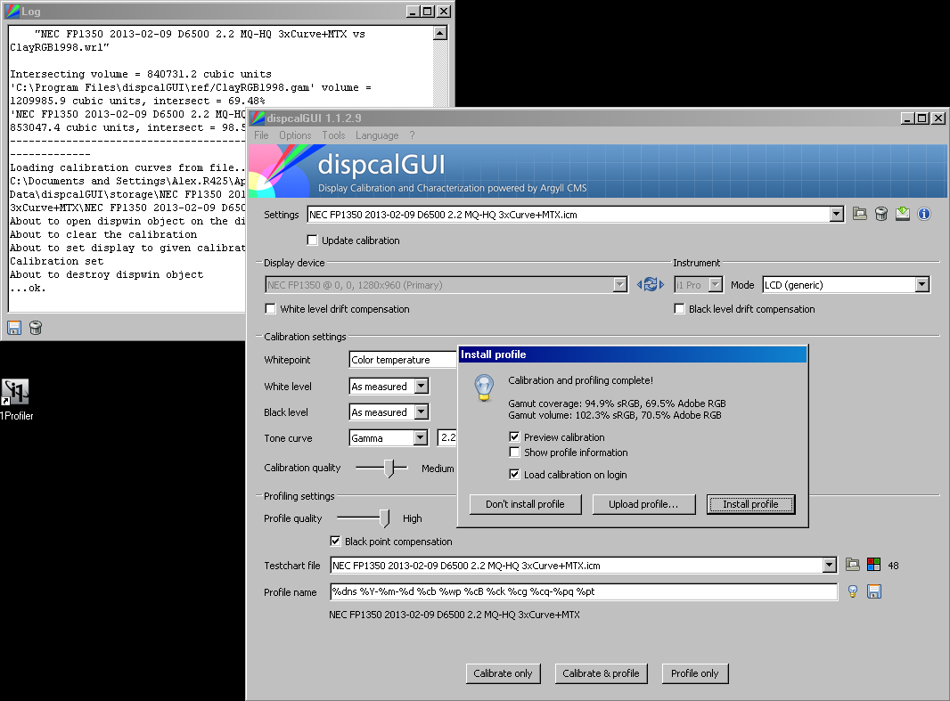Click the install profile download icon
950x701 pixels.
pyautogui.click(x=903, y=214)
